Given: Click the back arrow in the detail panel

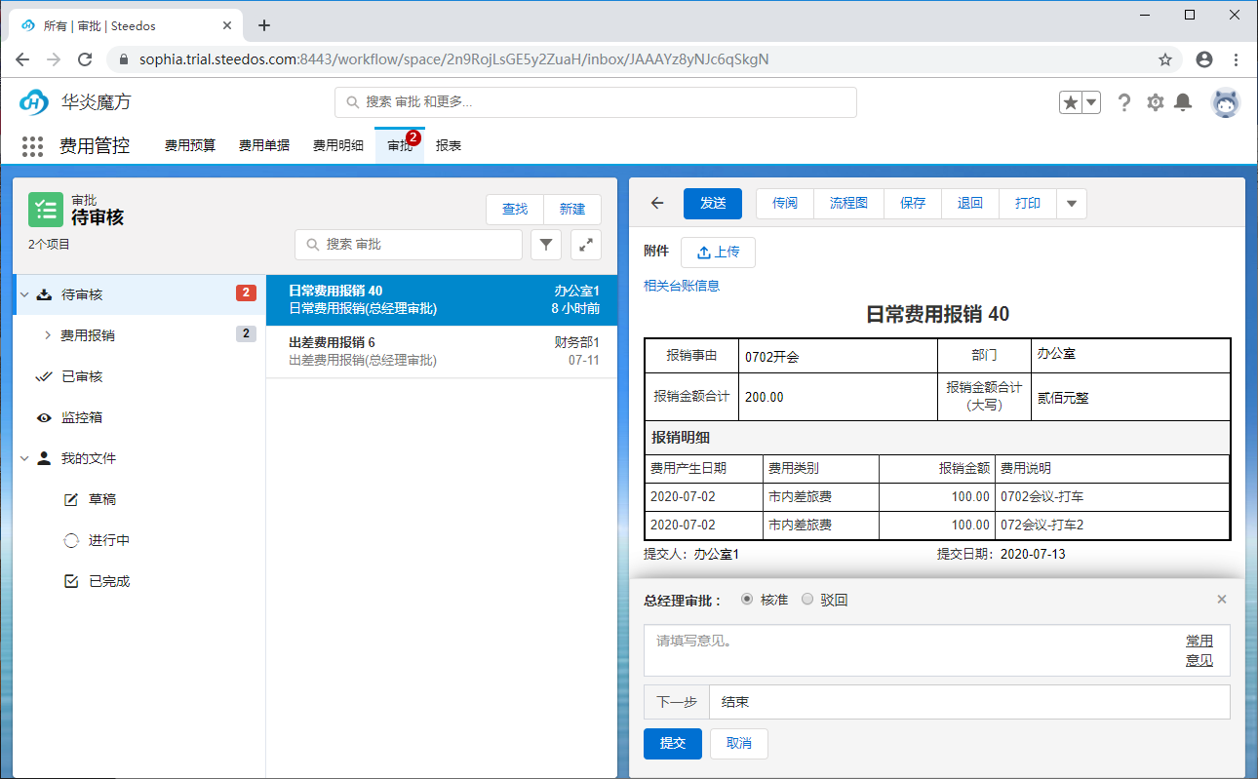Looking at the screenshot, I should tap(655, 203).
